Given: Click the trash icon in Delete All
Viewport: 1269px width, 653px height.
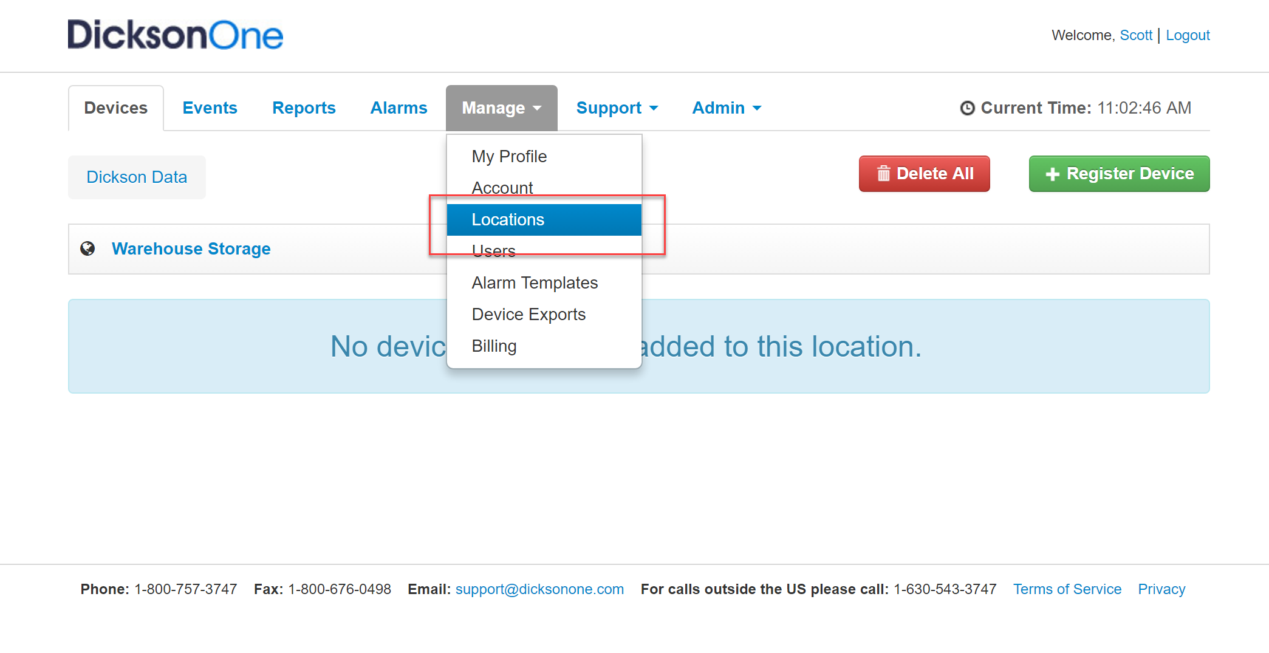Looking at the screenshot, I should point(883,174).
